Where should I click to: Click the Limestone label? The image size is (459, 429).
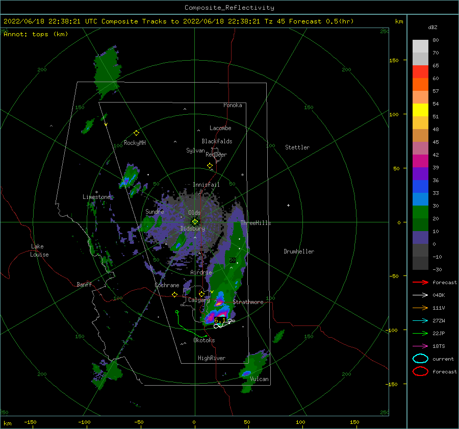click(x=96, y=197)
